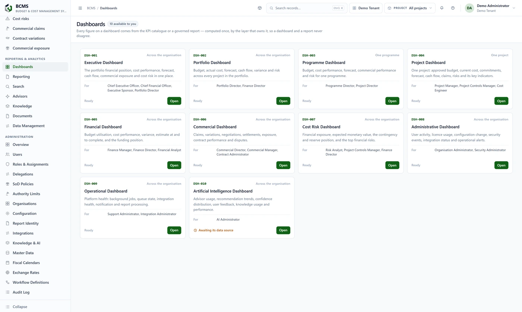Click the '10 available to you' badge

[123, 24]
